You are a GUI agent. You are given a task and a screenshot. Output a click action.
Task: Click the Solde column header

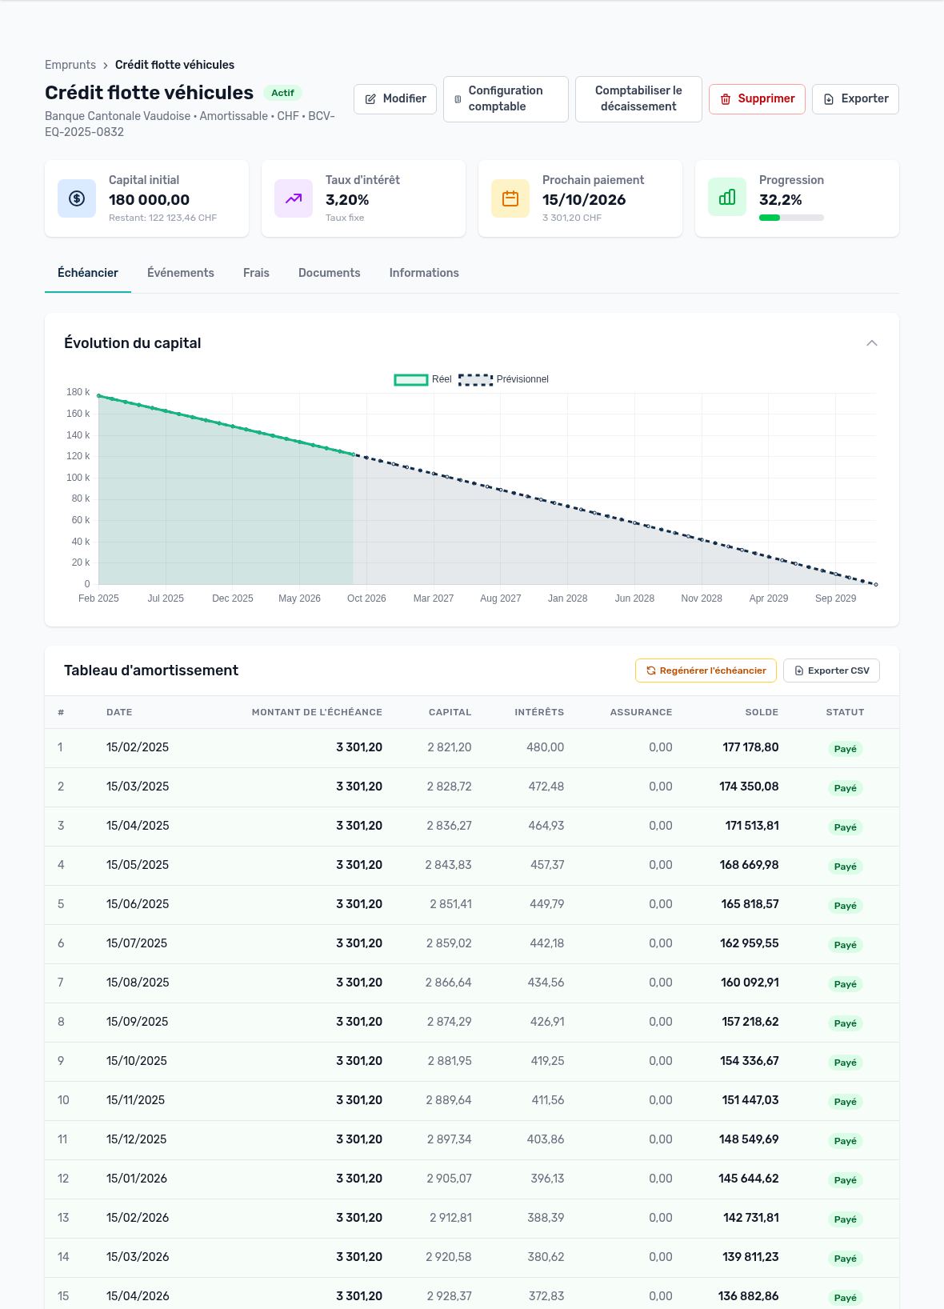coord(762,712)
